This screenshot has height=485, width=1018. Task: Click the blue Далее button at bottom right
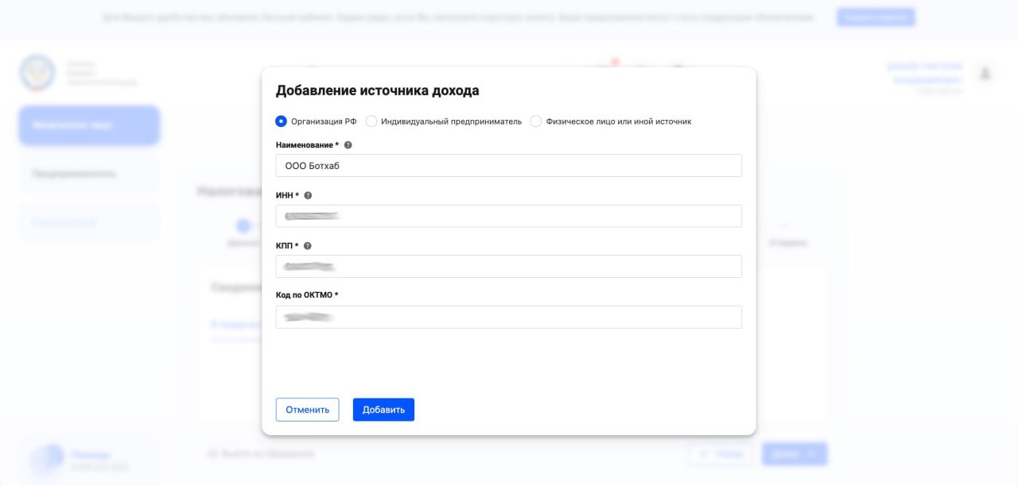(x=794, y=454)
